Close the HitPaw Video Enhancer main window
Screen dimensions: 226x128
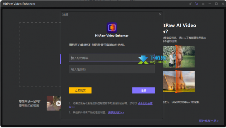click(x=223, y=4)
